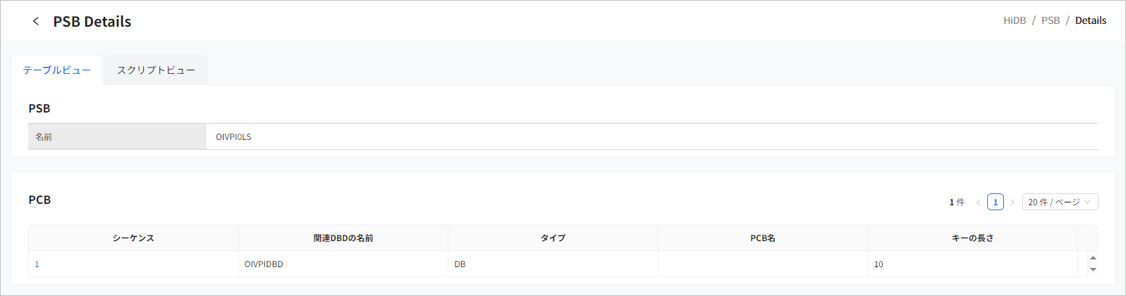Click the シーケンス column header
Viewport: 1126px width, 296px height.
click(133, 238)
